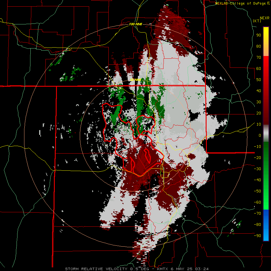
Task: Click the -90 value on the velocity scale
Action: click(257, 236)
